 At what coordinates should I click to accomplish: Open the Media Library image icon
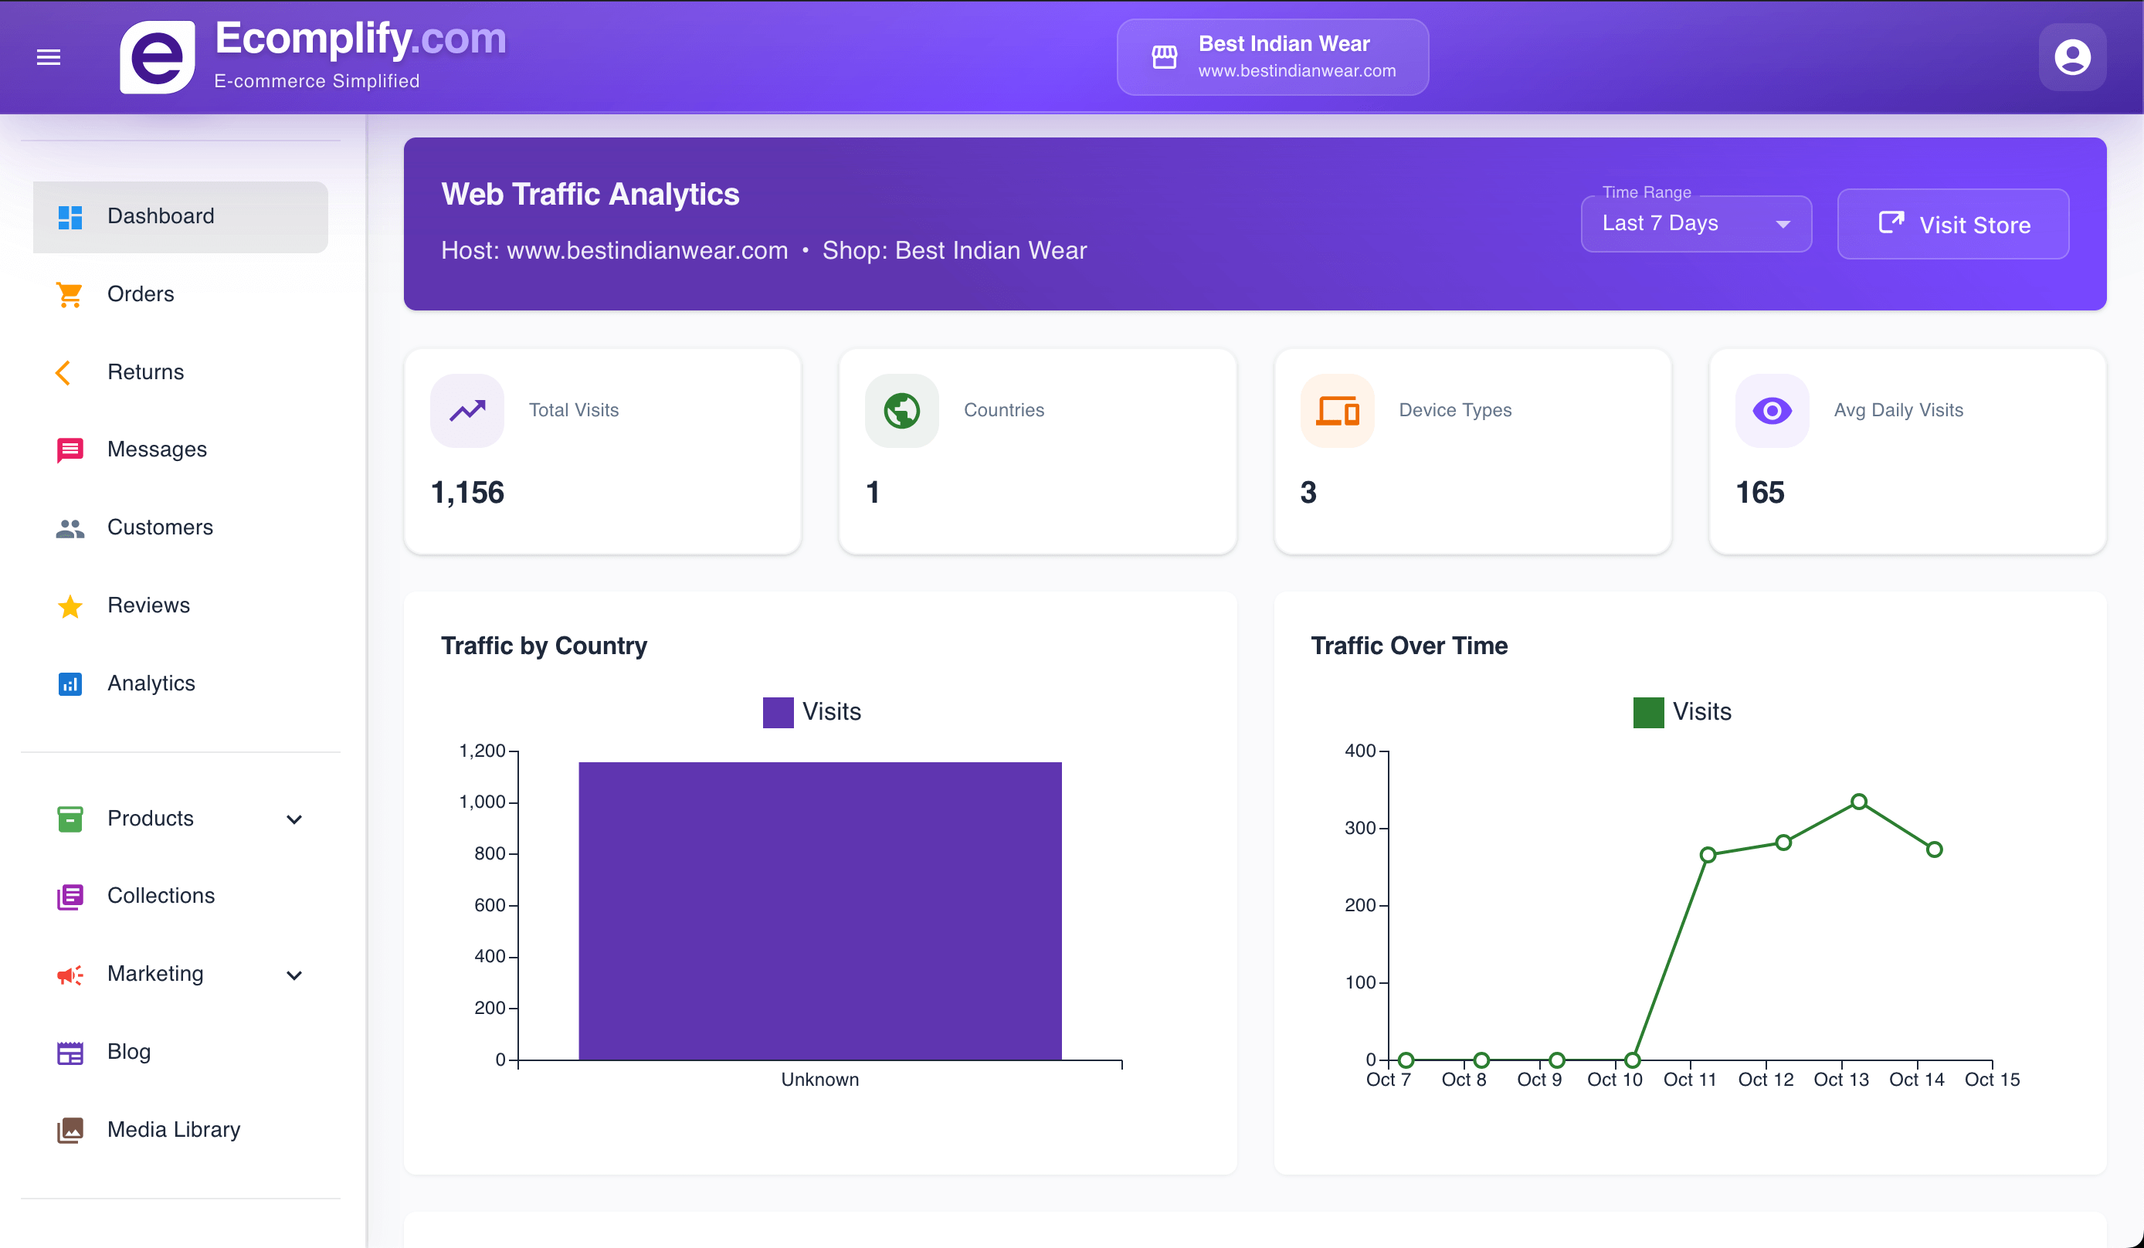[68, 1130]
